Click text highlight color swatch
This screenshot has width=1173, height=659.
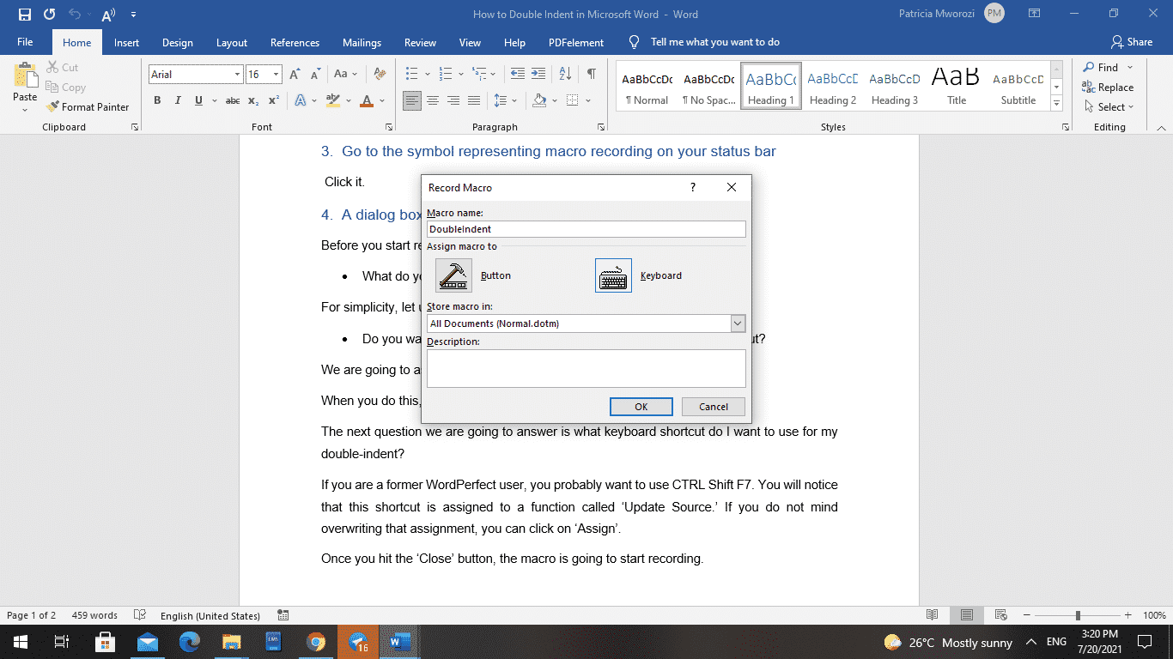point(333,100)
